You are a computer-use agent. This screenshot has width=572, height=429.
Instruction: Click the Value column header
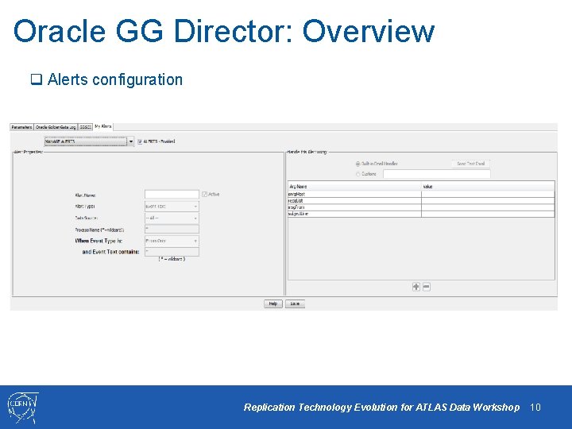pyautogui.click(x=488, y=187)
